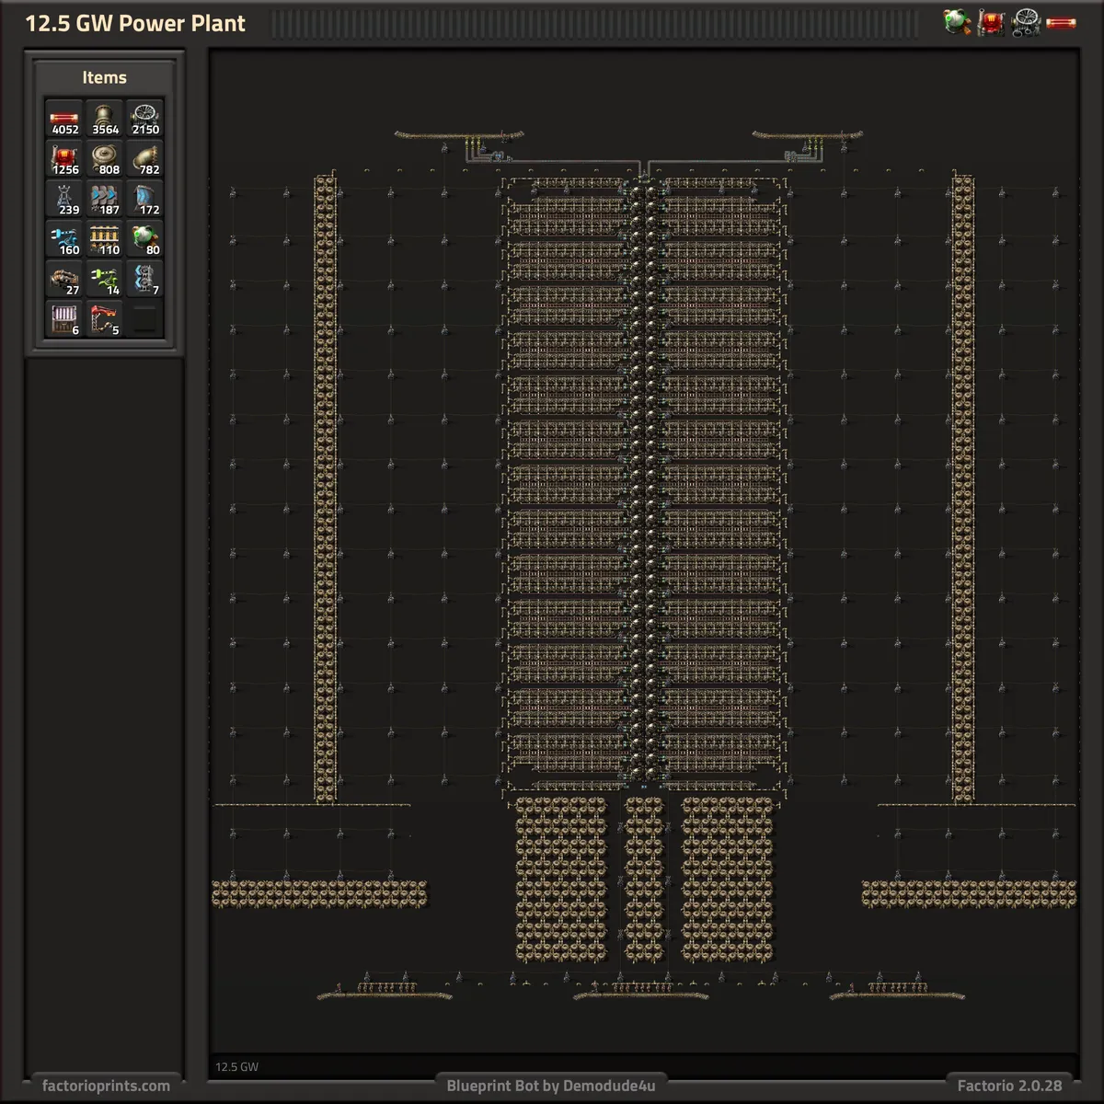
Task: Click the nuclear reactor icon in title bar
Action: [x=957, y=22]
